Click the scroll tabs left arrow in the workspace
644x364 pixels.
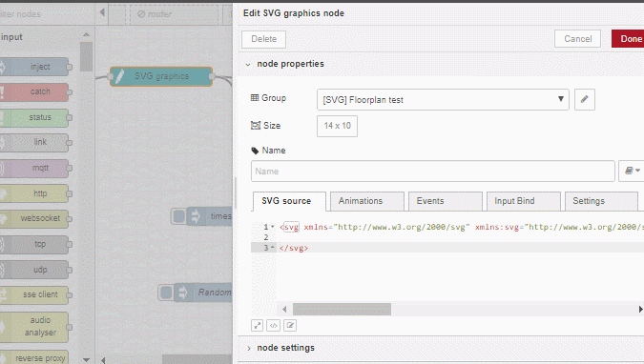click(102, 13)
